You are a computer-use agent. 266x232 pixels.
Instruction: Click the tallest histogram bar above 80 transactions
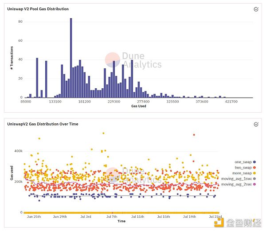tap(71, 58)
